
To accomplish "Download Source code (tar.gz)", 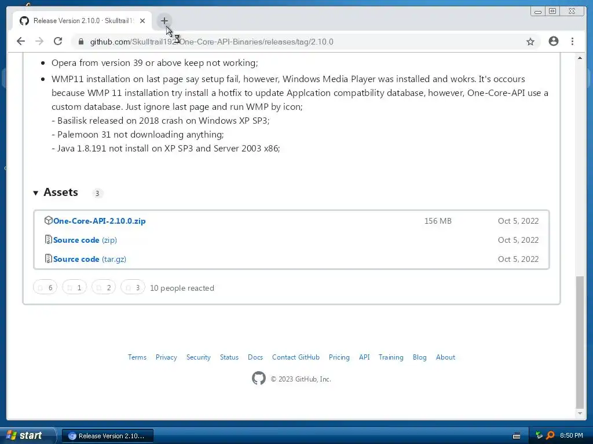I will coord(89,259).
